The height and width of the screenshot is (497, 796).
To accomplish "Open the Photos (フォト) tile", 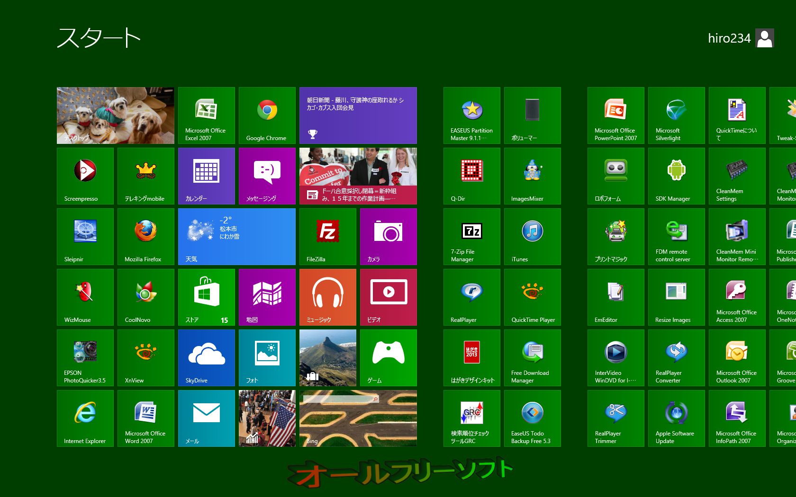I will coord(267,358).
